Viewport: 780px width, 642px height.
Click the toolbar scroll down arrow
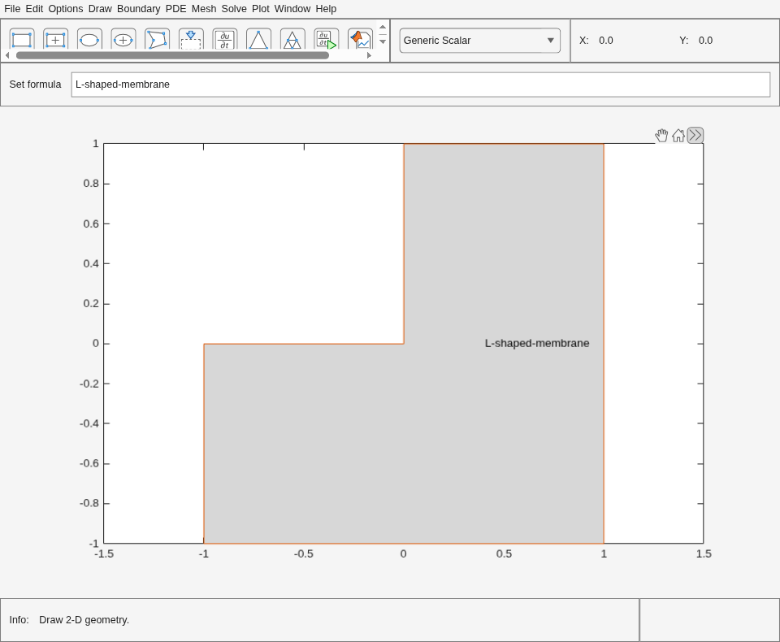tap(383, 41)
